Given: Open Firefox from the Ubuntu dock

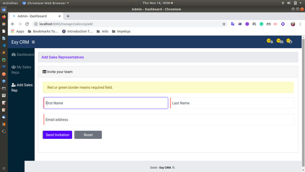Looking at the screenshot, I should pyautogui.click(x=4, y=17).
